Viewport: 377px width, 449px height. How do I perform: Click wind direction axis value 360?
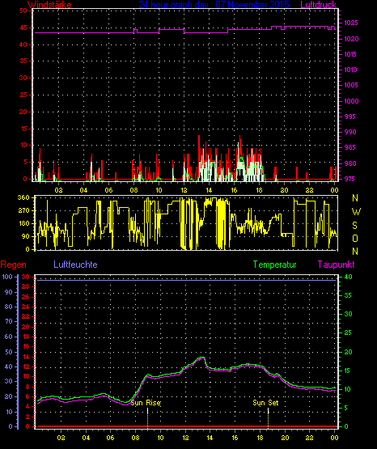[23, 197]
